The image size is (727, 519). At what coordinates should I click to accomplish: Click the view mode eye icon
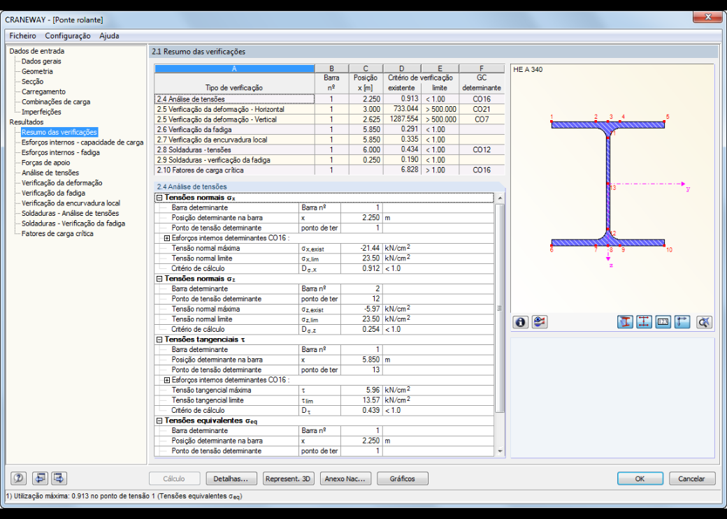539,322
